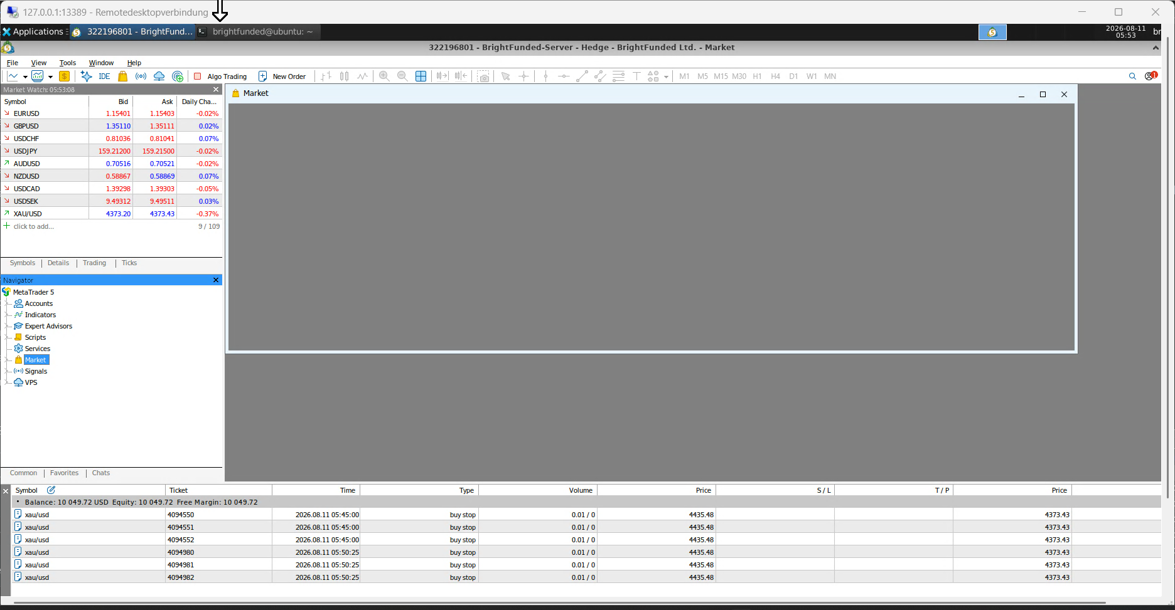Screen dimensions: 1175x610
Task: Select the M1 timeframe
Action: pos(684,76)
